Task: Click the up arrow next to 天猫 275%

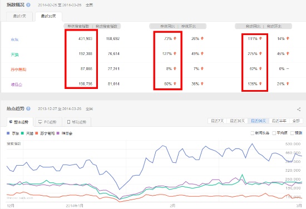Action: [x=260, y=53]
